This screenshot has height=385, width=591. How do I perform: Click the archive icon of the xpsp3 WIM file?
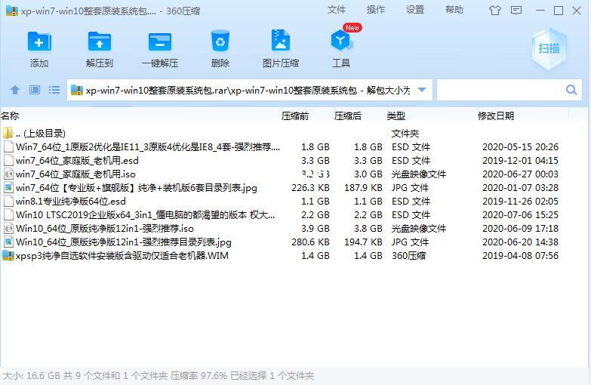[8, 255]
